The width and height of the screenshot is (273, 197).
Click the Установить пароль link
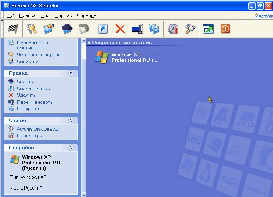(x=39, y=55)
